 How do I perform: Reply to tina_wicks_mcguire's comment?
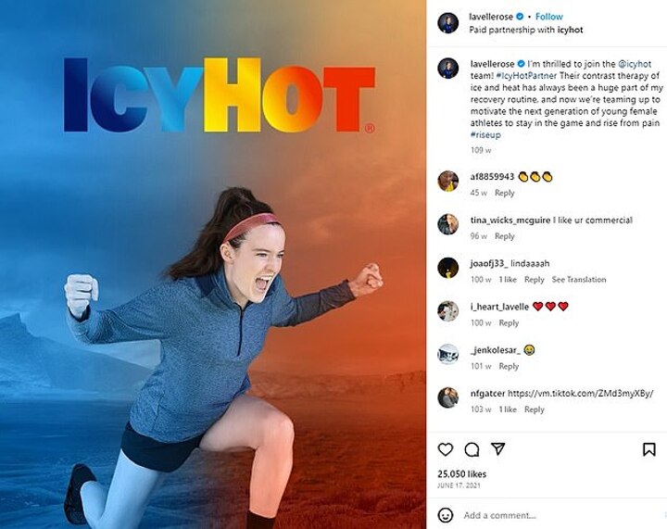(x=505, y=236)
